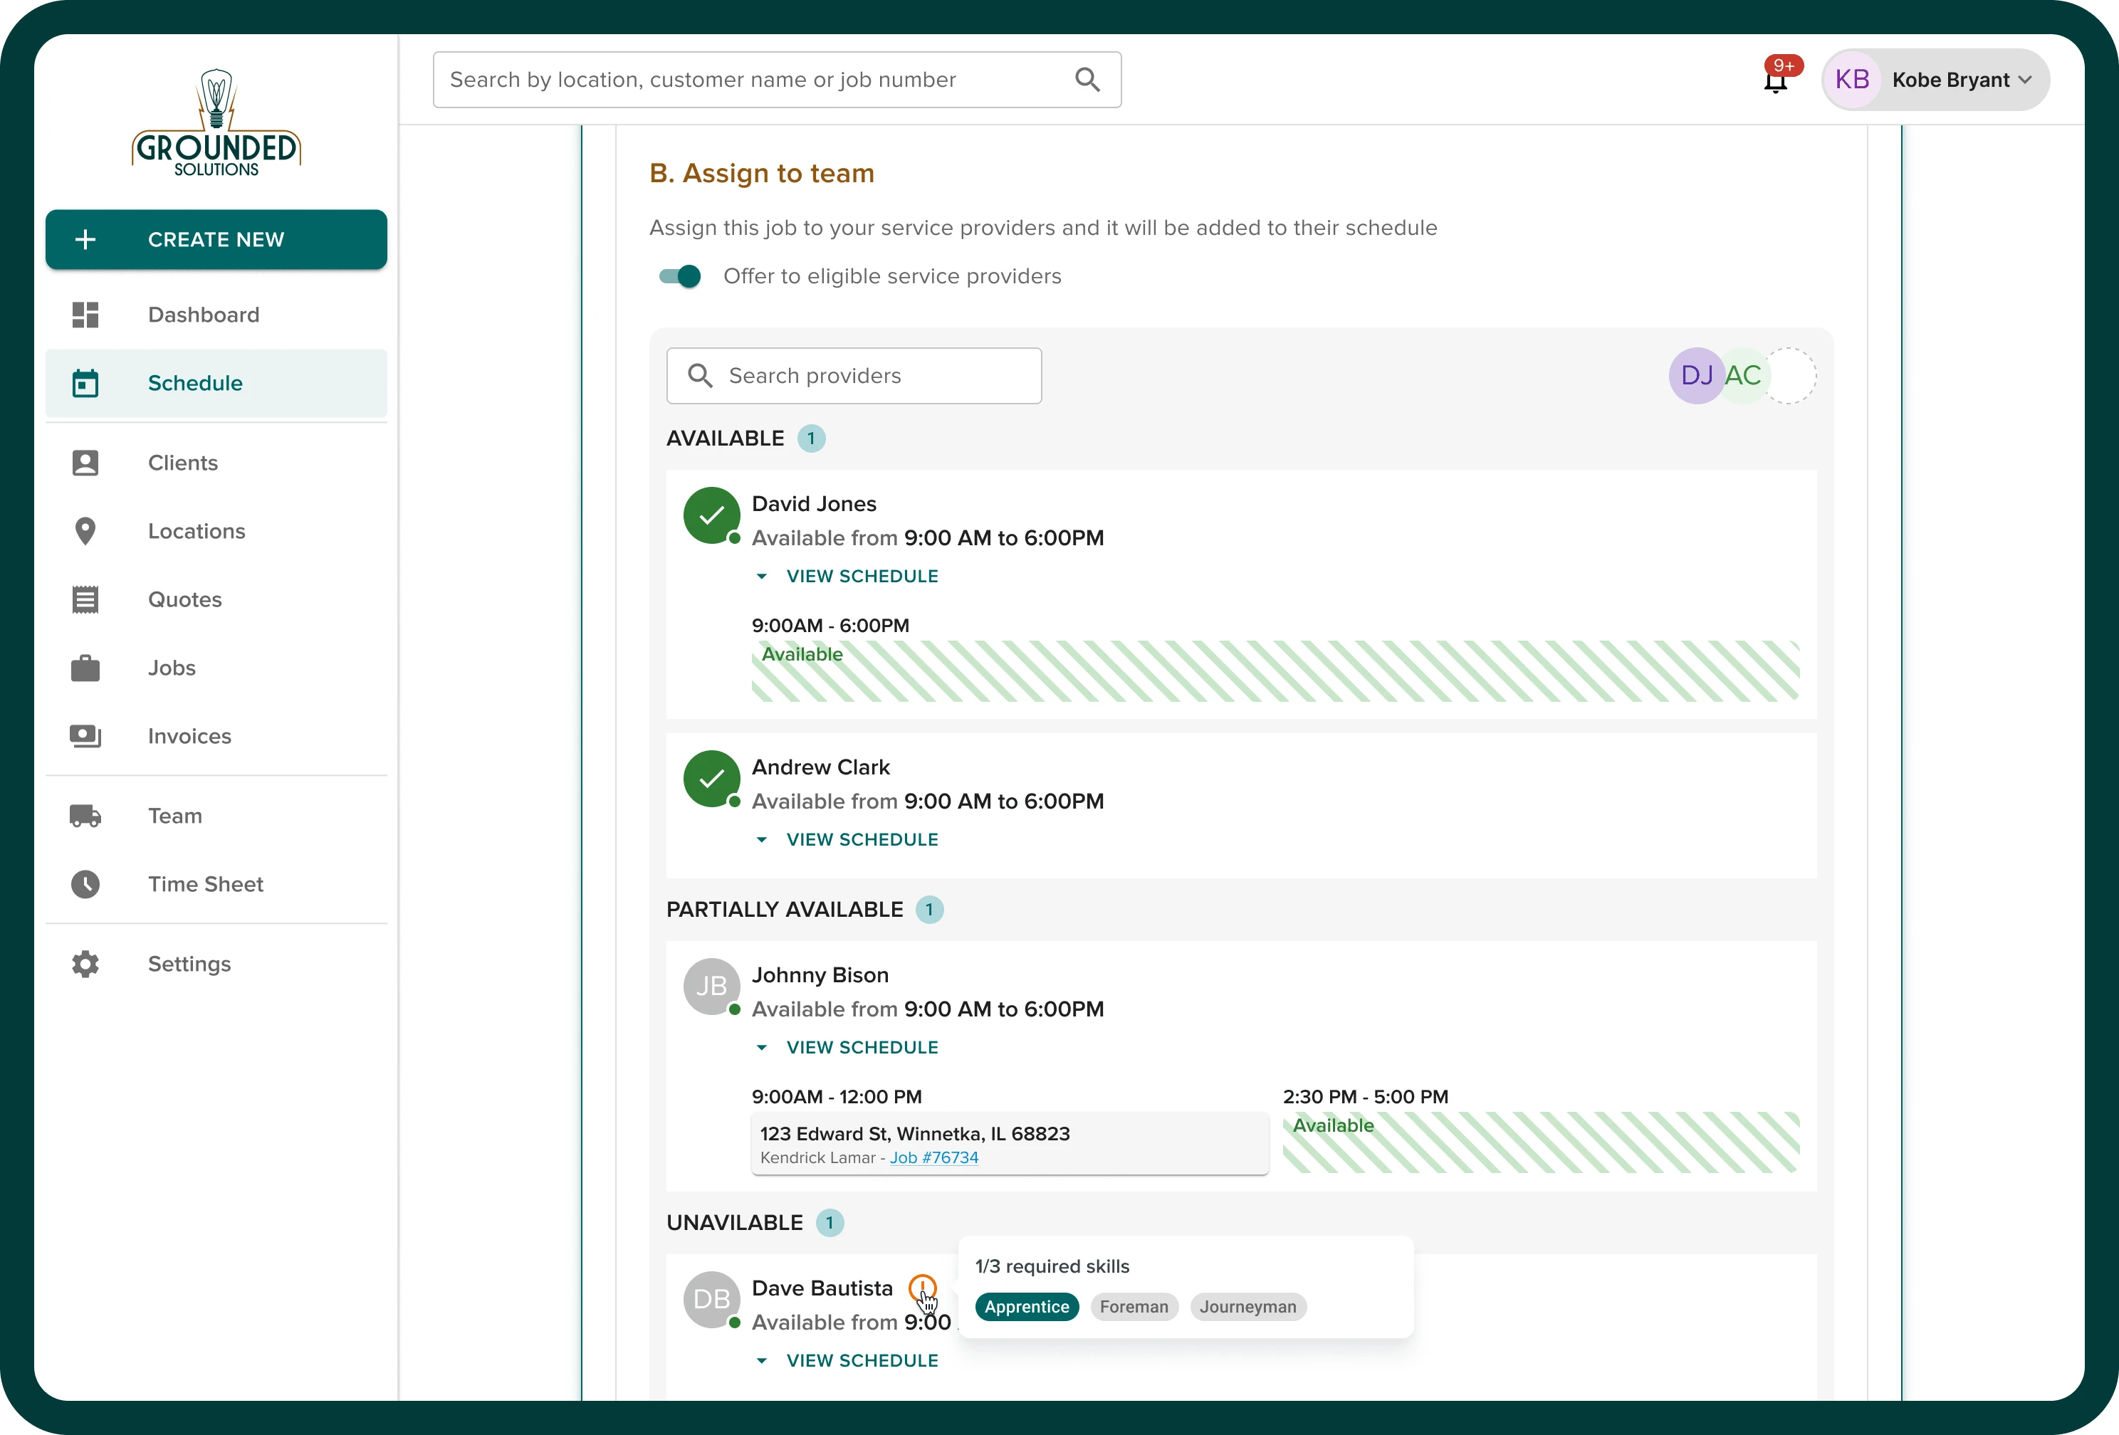2119x1435 pixels.
Task: Click the CREATE NEW button
Action: click(x=216, y=238)
